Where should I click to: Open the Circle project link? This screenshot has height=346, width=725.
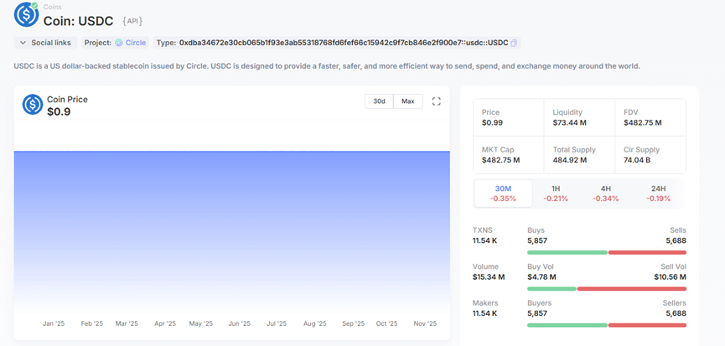pos(135,43)
